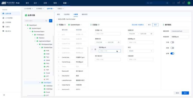Click the horizontal scrollbar under the tree
The image size is (193, 98).
point(36,96)
